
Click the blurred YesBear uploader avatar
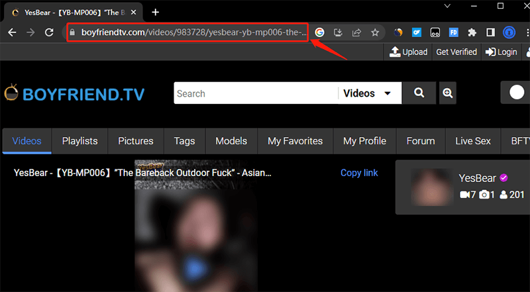click(432, 187)
